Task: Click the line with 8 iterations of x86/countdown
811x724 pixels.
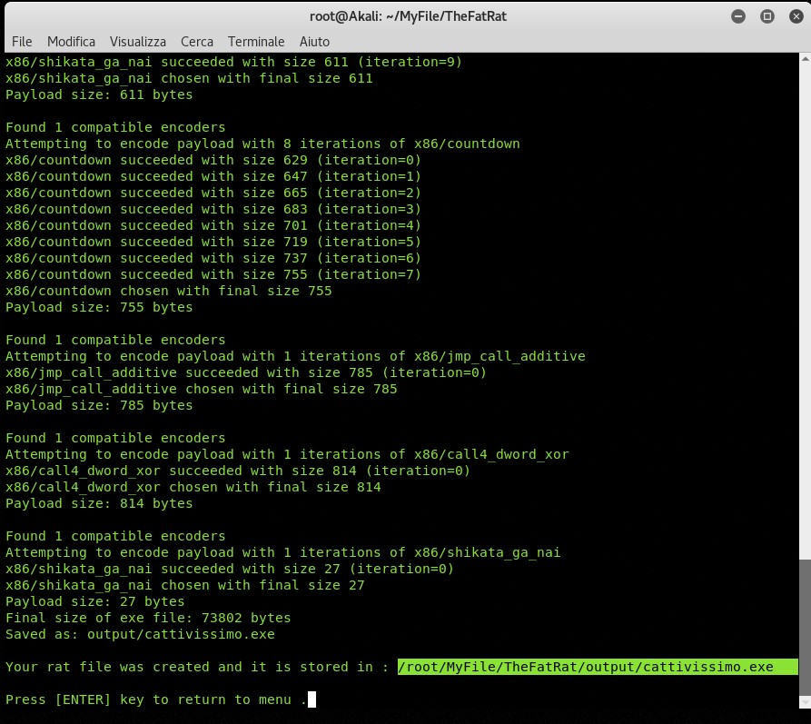Action: [262, 144]
